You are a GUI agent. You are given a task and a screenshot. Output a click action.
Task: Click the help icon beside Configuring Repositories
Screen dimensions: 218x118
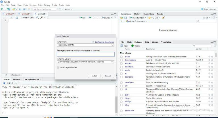pyautogui.click(x=93, y=42)
